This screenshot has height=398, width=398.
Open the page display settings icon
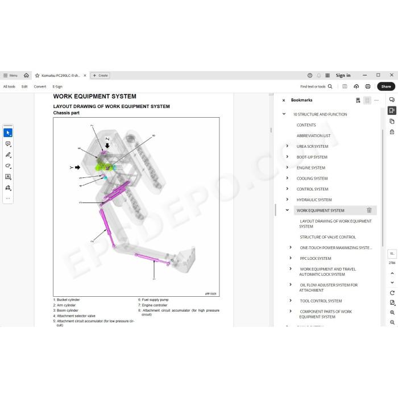(392, 302)
